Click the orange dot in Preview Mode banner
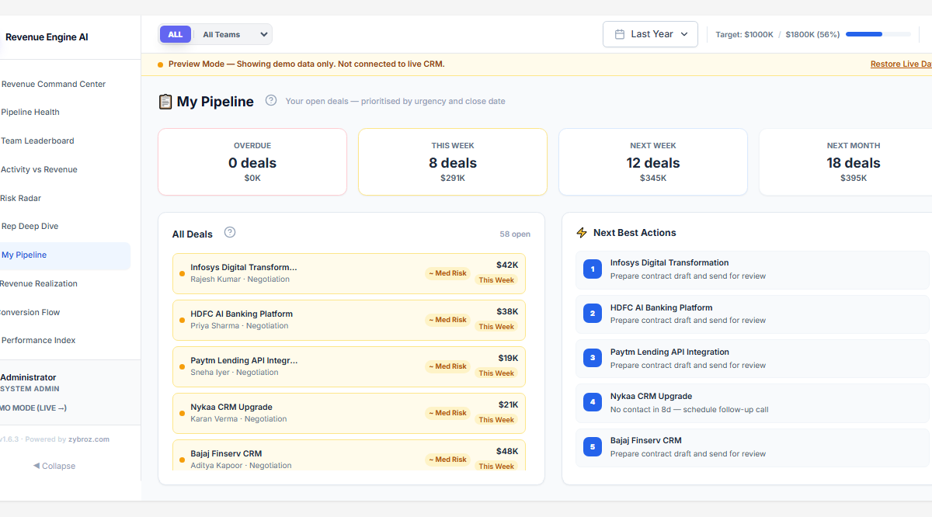The image size is (932, 517). 161,64
